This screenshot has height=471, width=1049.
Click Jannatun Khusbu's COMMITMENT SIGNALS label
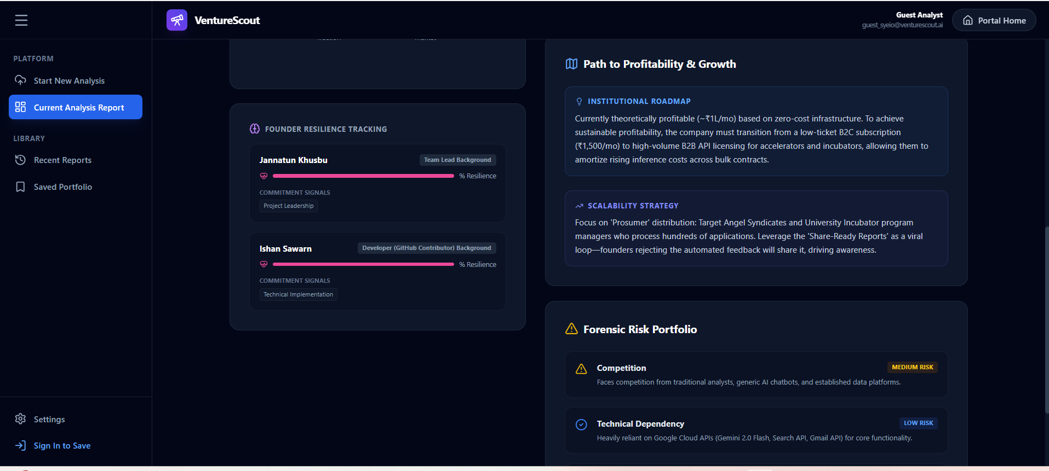[x=295, y=193]
